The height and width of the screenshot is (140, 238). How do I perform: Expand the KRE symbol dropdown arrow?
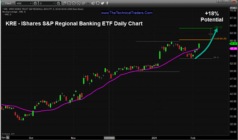(x=31, y=3)
